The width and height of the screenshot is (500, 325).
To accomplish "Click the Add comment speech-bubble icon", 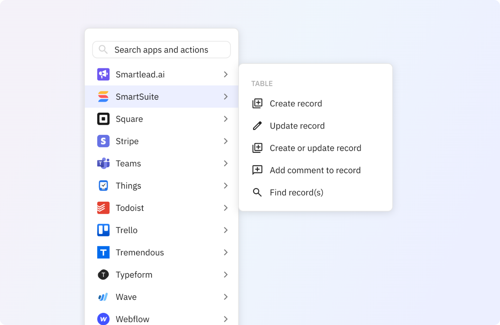I will click(x=257, y=170).
